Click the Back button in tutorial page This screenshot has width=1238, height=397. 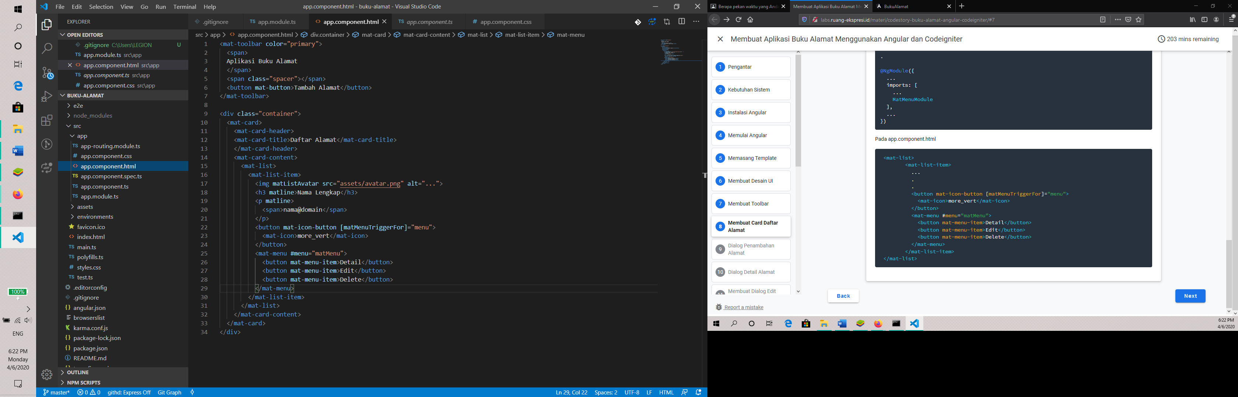pos(843,296)
